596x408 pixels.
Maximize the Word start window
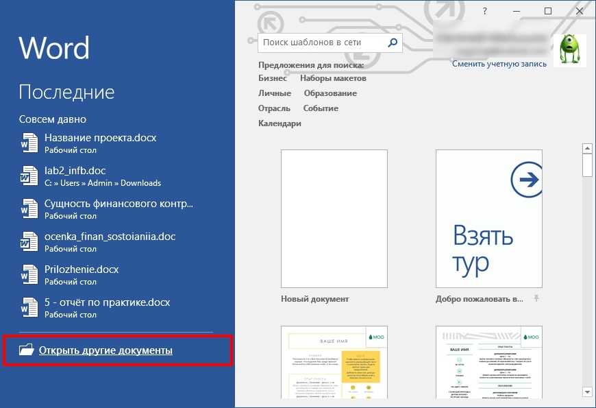pyautogui.click(x=548, y=11)
